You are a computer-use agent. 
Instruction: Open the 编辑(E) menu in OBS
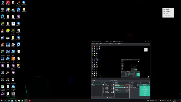pos(97,44)
